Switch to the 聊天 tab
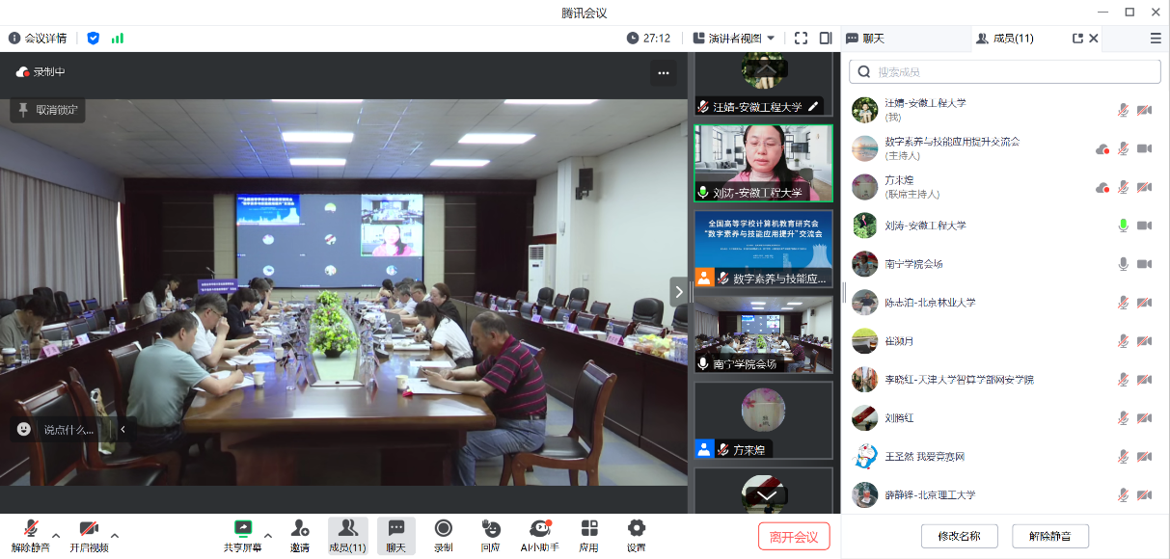Screen dimensions: 1170x559 865,39
